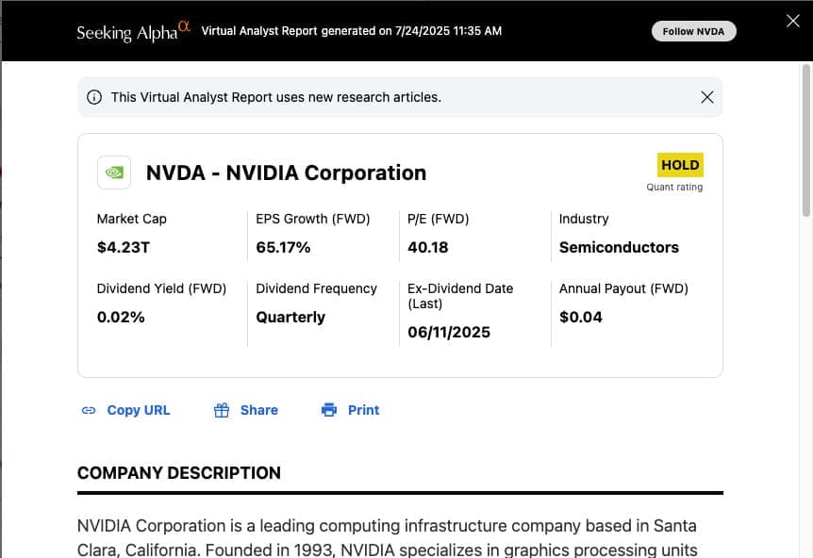Click the Annual Payout (FWD) label
Image resolution: width=813 pixels, height=558 pixels.
tap(623, 288)
